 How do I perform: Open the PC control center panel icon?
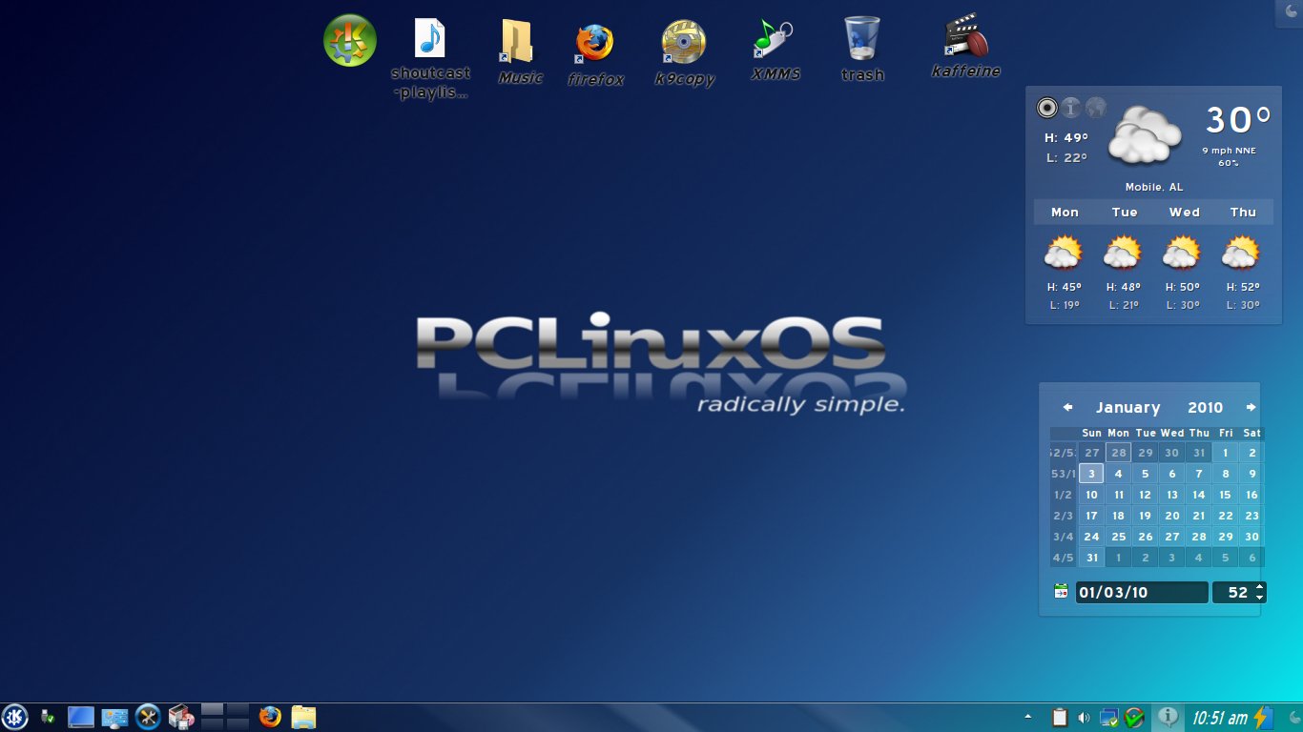[114, 717]
